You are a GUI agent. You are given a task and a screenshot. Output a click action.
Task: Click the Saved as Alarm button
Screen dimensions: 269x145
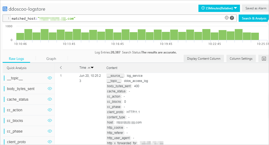(x=256, y=8)
